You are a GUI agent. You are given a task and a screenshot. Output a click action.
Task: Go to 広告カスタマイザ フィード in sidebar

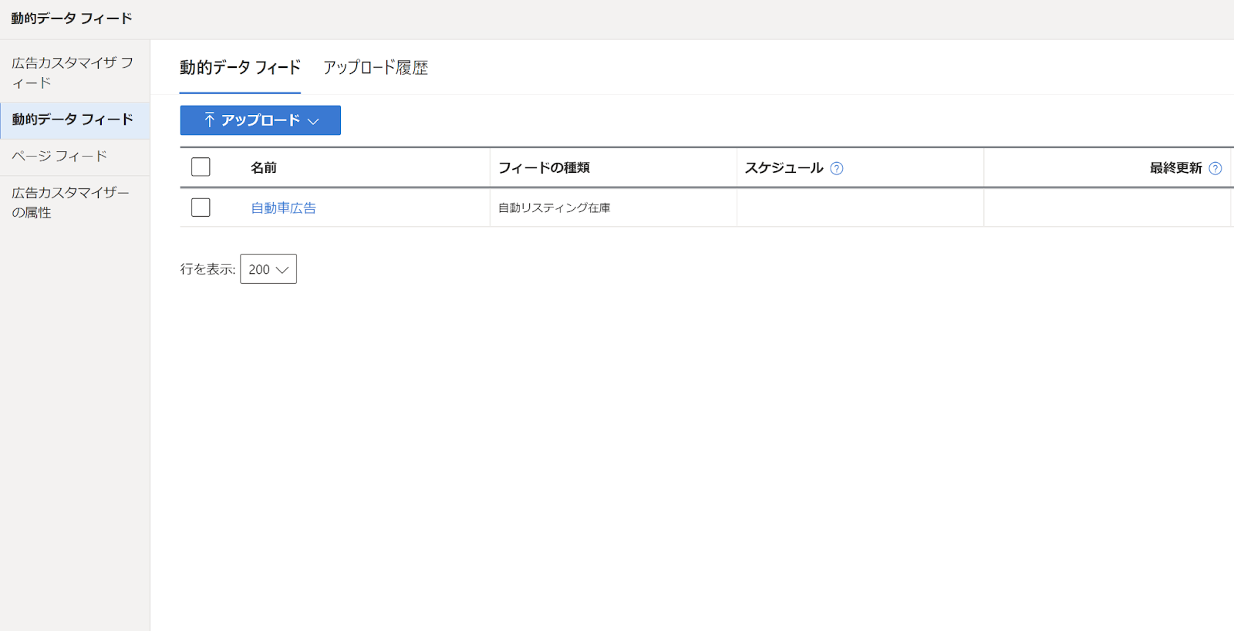(x=72, y=73)
